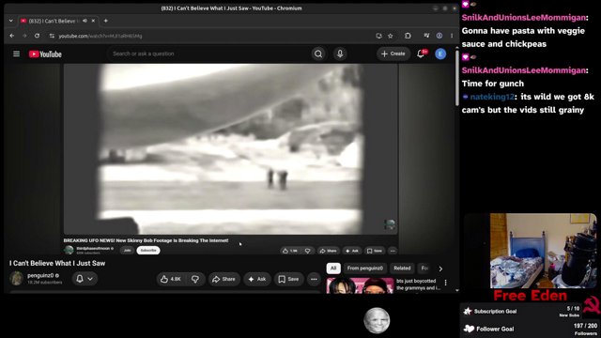Like the penguinz0 video (4.8K)

(x=171, y=279)
